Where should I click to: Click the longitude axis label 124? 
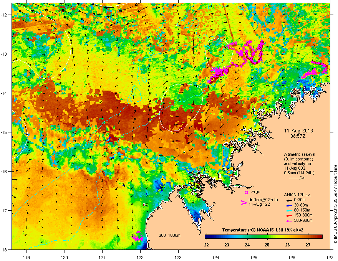[216, 258]
